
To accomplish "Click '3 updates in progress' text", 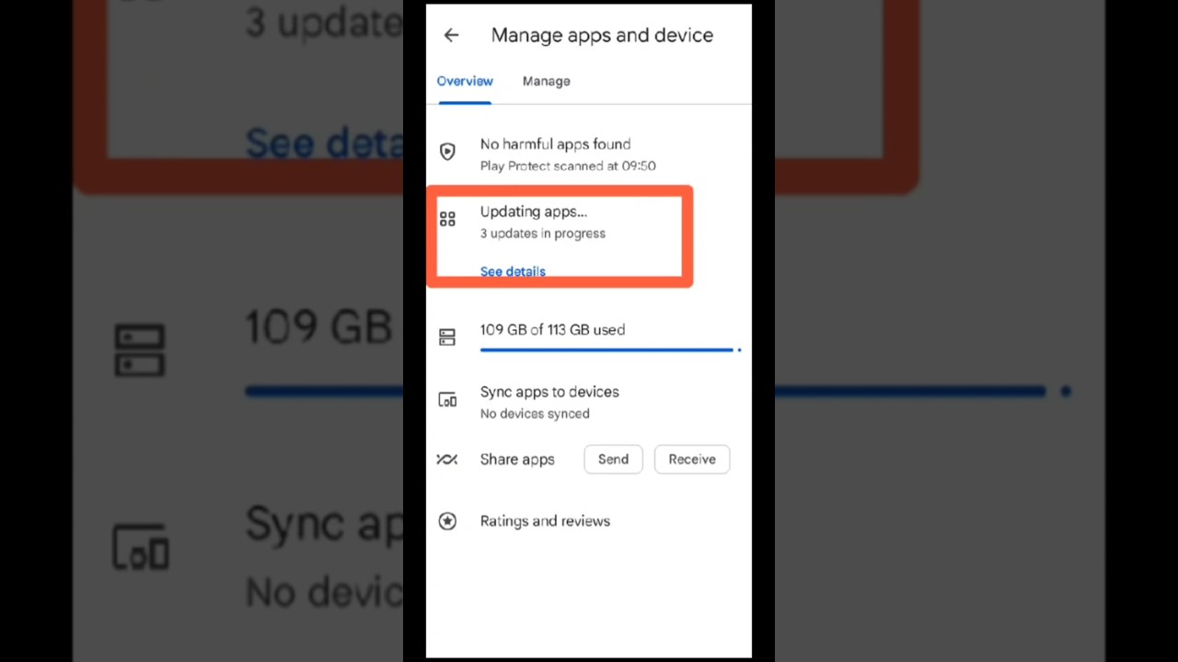I will (543, 234).
